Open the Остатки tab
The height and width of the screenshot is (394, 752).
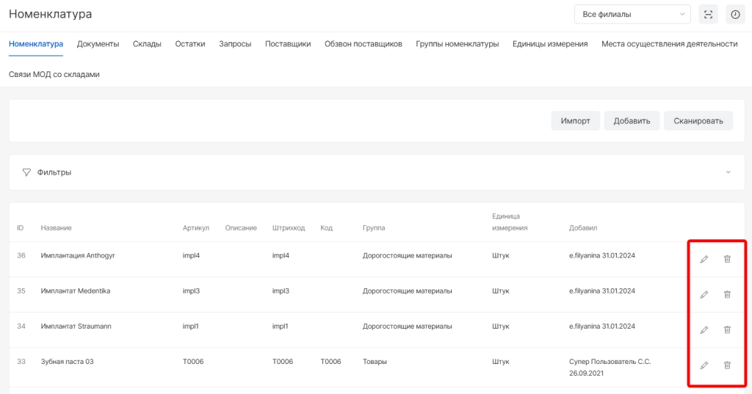click(x=190, y=44)
